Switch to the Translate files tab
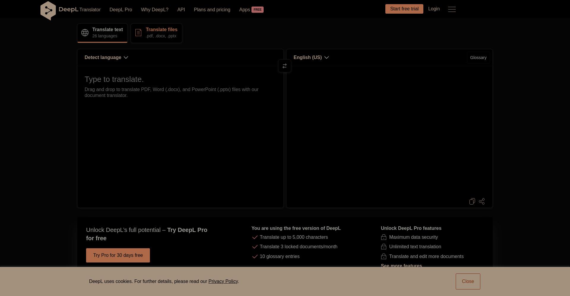Image resolution: width=570 pixels, height=296 pixels. coord(156,33)
